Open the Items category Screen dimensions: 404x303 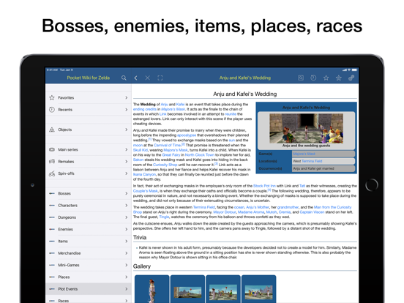89,242
